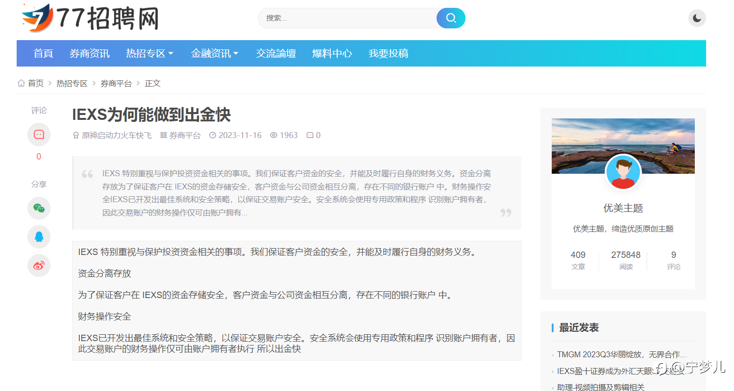This screenshot has height=391, width=734.
Task: Go to 热招专区 in breadcrumb
Action: [x=72, y=83]
